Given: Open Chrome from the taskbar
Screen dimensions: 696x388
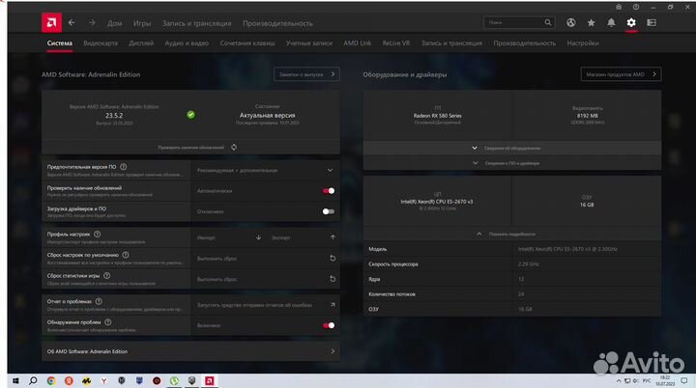Looking at the screenshot, I should click(x=51, y=381).
